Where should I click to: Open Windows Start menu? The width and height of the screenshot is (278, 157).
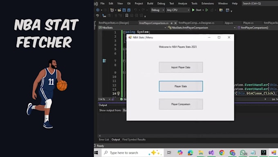96,152
